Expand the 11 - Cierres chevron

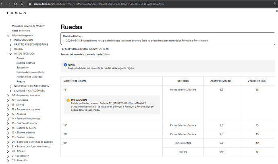point(8,105)
